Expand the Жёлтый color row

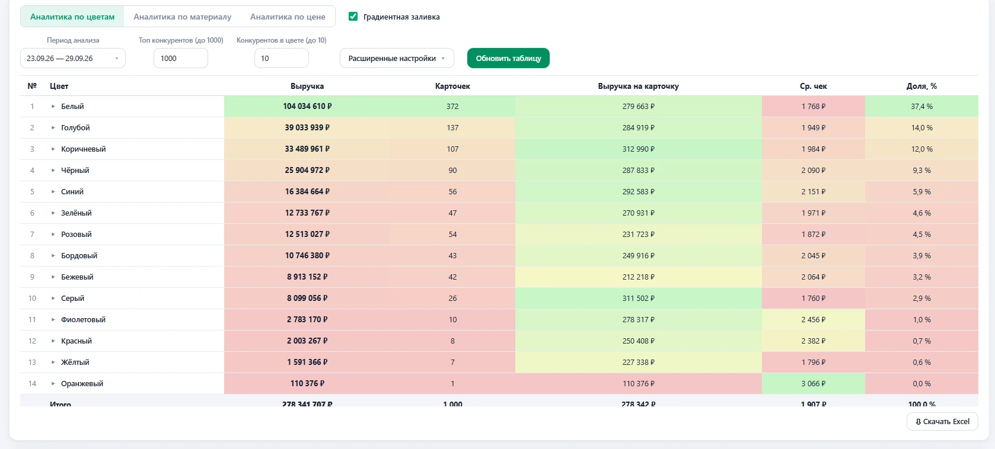click(x=53, y=363)
